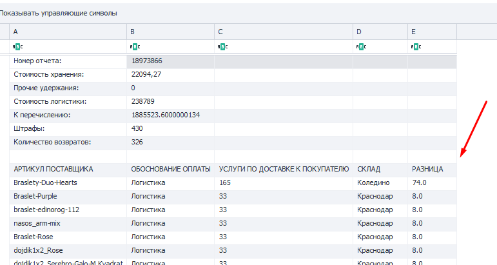Click the cell Стоимость логистики:
This screenshot has height=265, width=497.
tap(68, 102)
